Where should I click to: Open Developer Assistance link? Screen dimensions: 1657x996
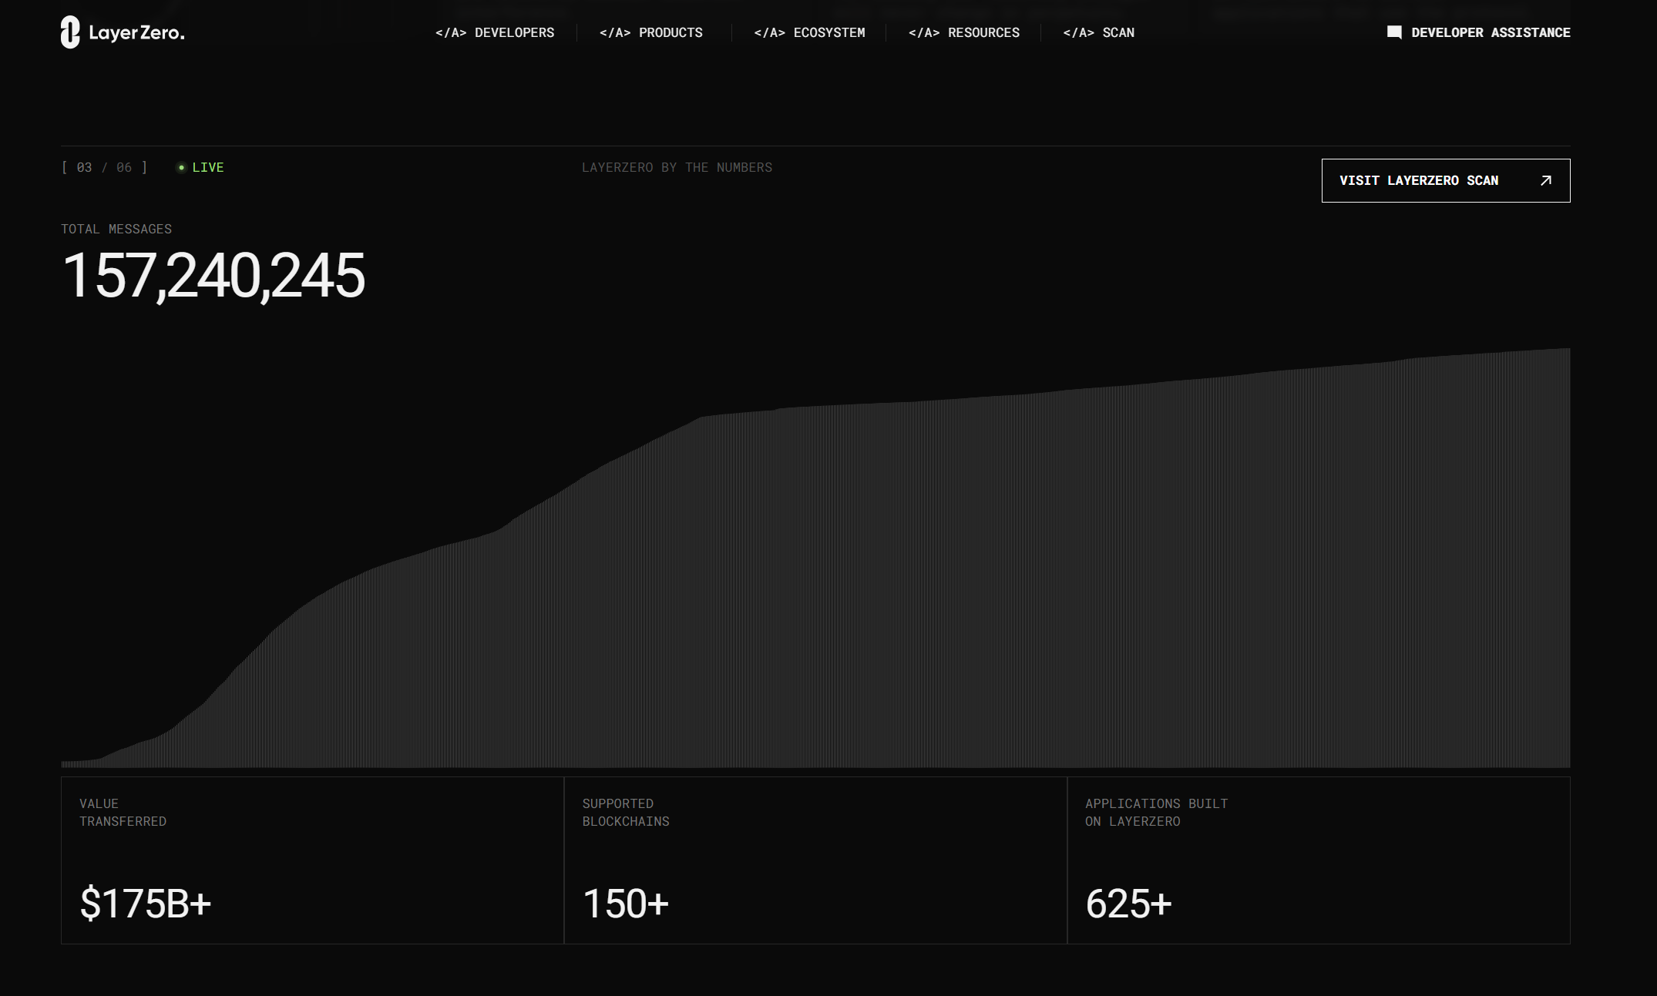coord(1490,32)
